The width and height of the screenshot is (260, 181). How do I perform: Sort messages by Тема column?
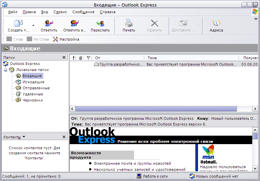191,58
